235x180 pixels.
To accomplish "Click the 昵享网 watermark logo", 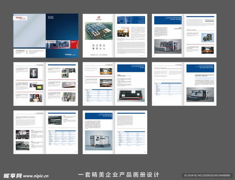I will (13, 176).
